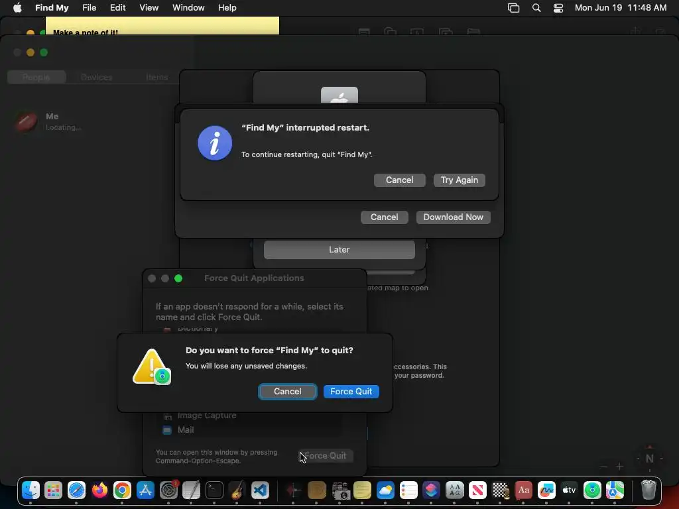Open the Apple menu
Viewport: 679px width, 509px height.
click(17, 8)
